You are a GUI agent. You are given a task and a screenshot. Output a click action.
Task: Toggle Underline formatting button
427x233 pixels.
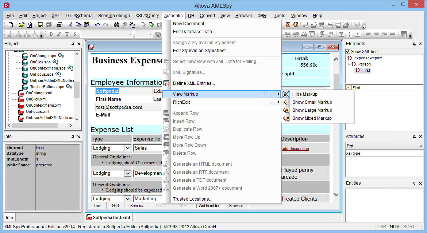tap(67, 34)
